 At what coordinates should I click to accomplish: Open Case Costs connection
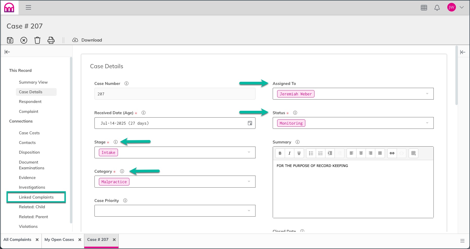pos(29,133)
